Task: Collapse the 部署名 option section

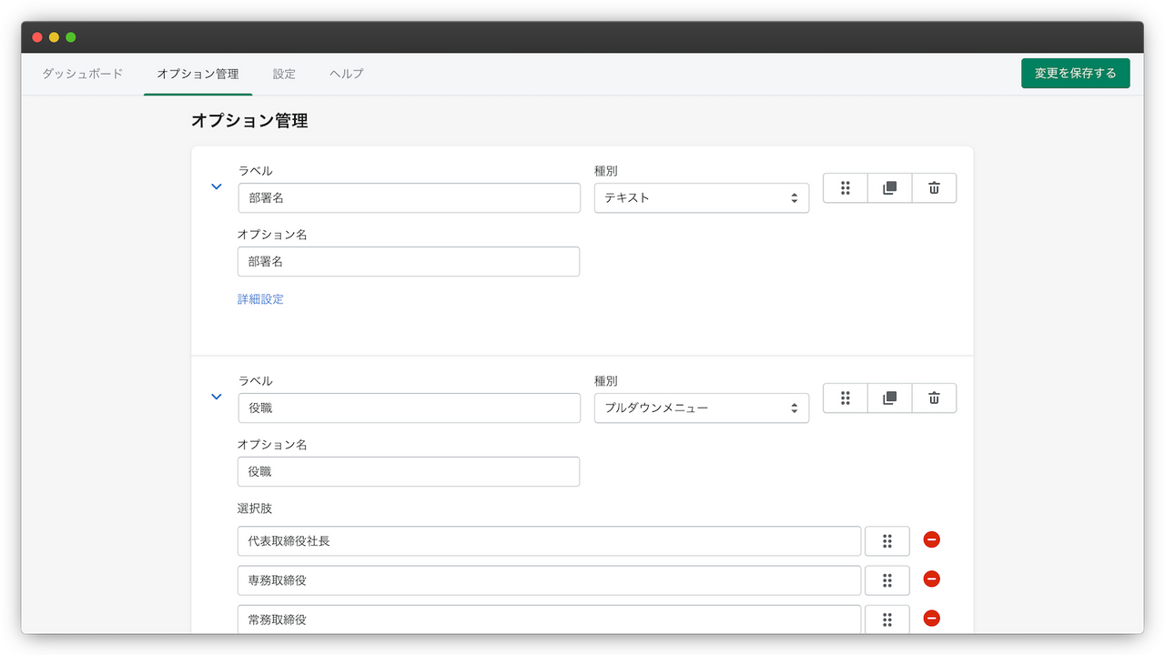Action: pos(217,186)
